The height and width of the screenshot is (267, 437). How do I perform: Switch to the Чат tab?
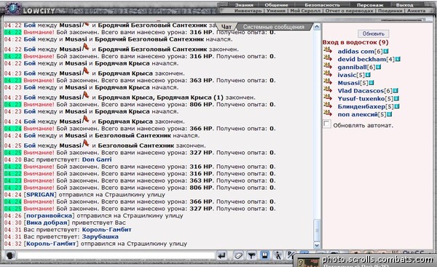[227, 27]
